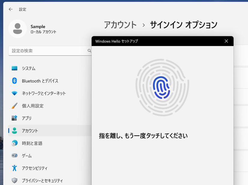Click the Windows Hello セットアップ title text
This screenshot has height=185, width=248.
coord(116,41)
